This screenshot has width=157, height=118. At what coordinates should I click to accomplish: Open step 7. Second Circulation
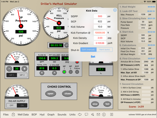[131, 84]
